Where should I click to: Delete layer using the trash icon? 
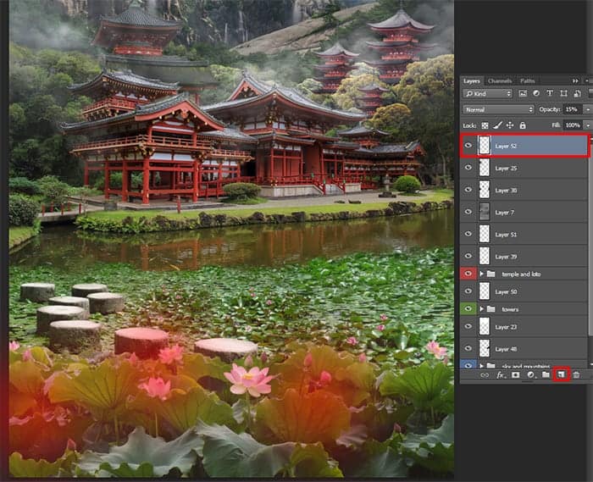tap(576, 375)
